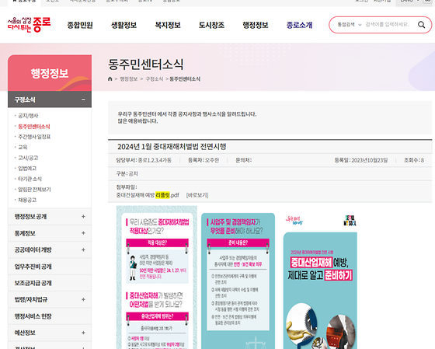Open the 종로소개 main menu

point(299,25)
